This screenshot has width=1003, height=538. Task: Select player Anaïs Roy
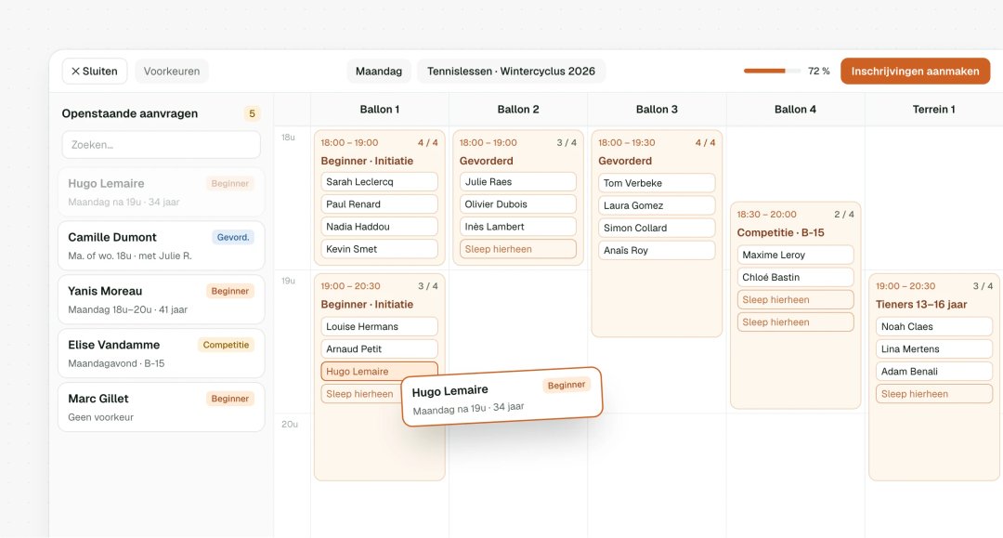(657, 250)
